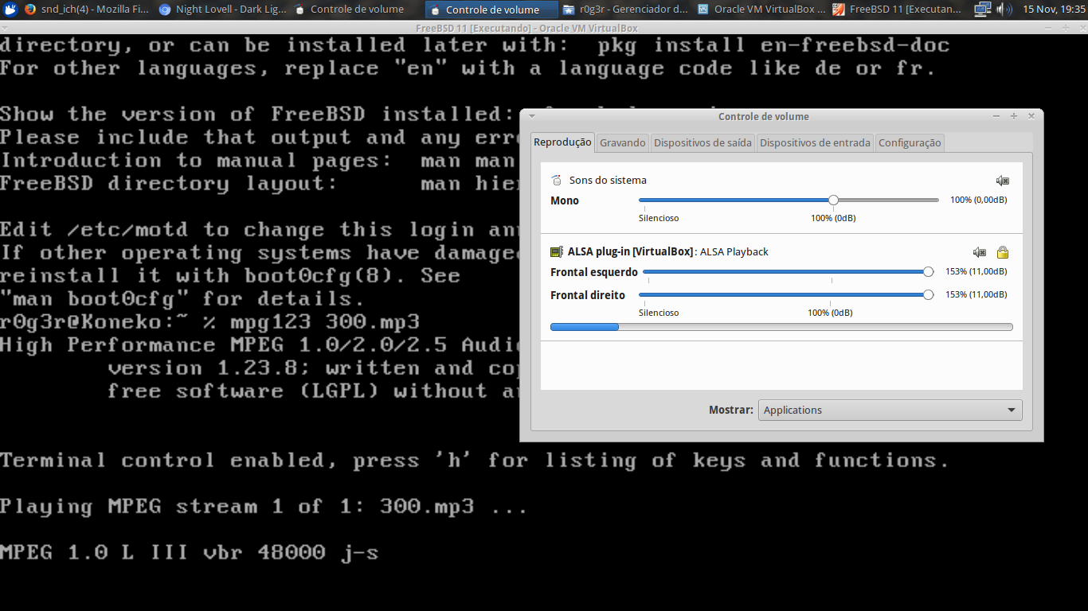Open r0g3r Gerenciador taskbar window

625,10
